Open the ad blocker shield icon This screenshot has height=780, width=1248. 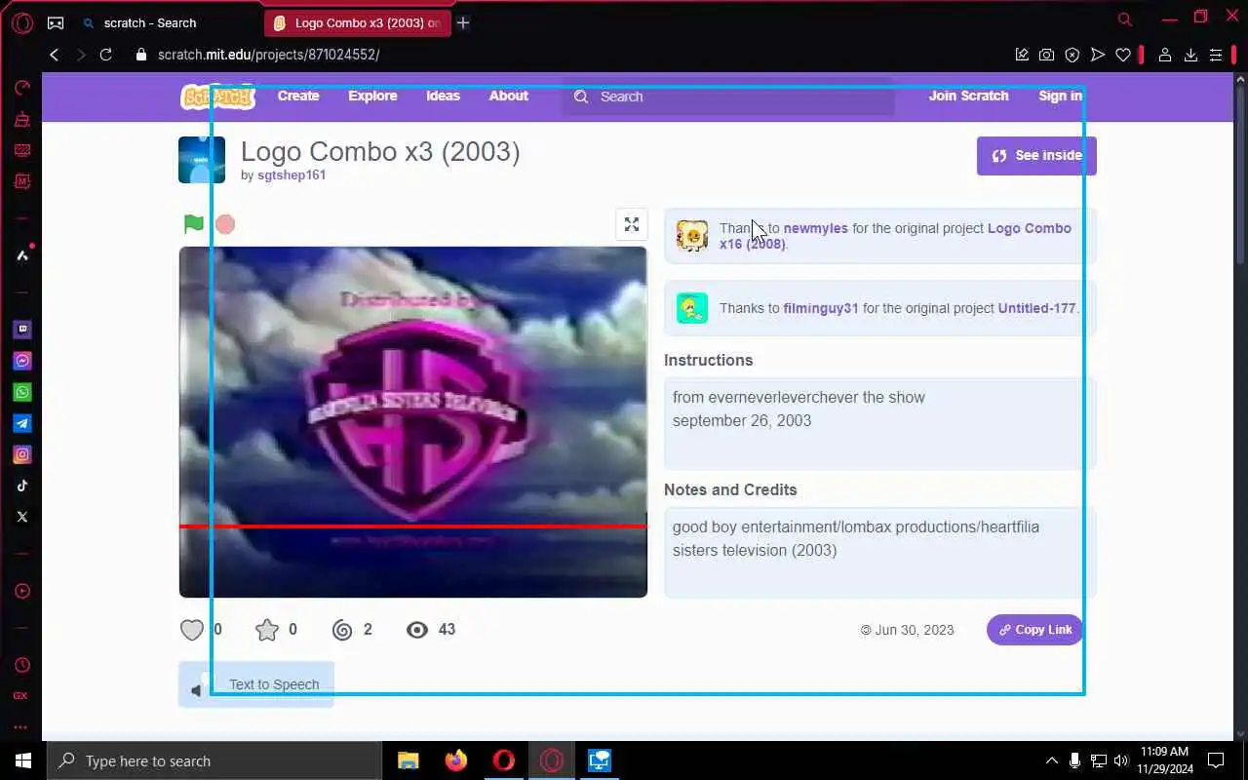coord(1072,55)
